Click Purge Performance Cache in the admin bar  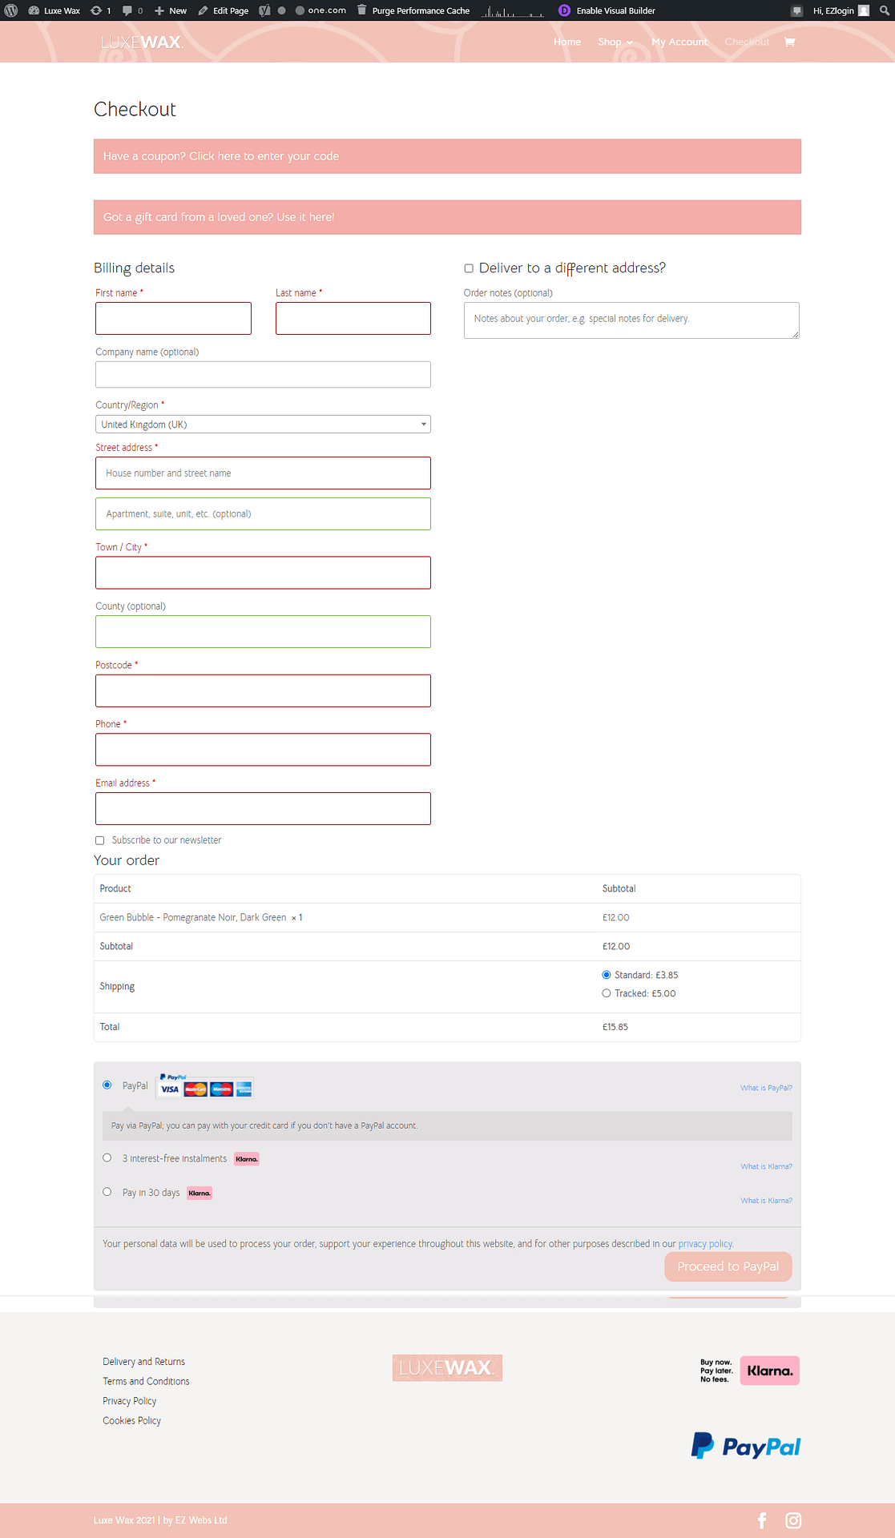421,10
